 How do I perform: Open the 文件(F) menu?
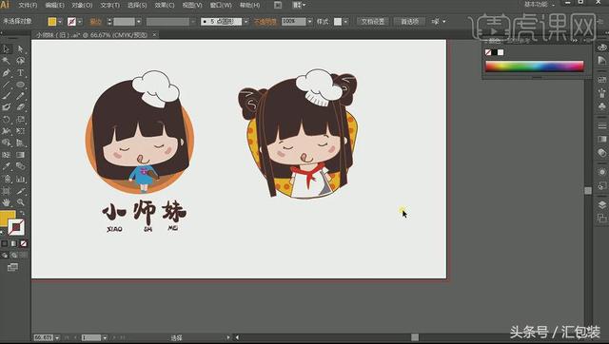28,6
